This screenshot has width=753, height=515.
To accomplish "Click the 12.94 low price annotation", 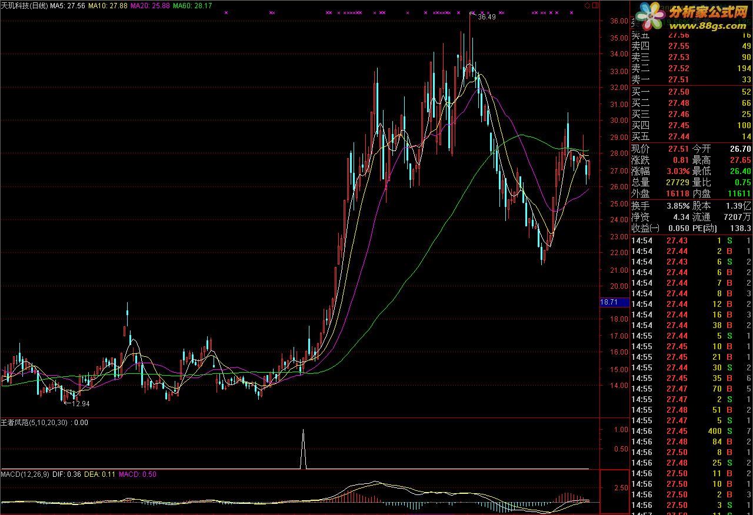I will (81, 404).
